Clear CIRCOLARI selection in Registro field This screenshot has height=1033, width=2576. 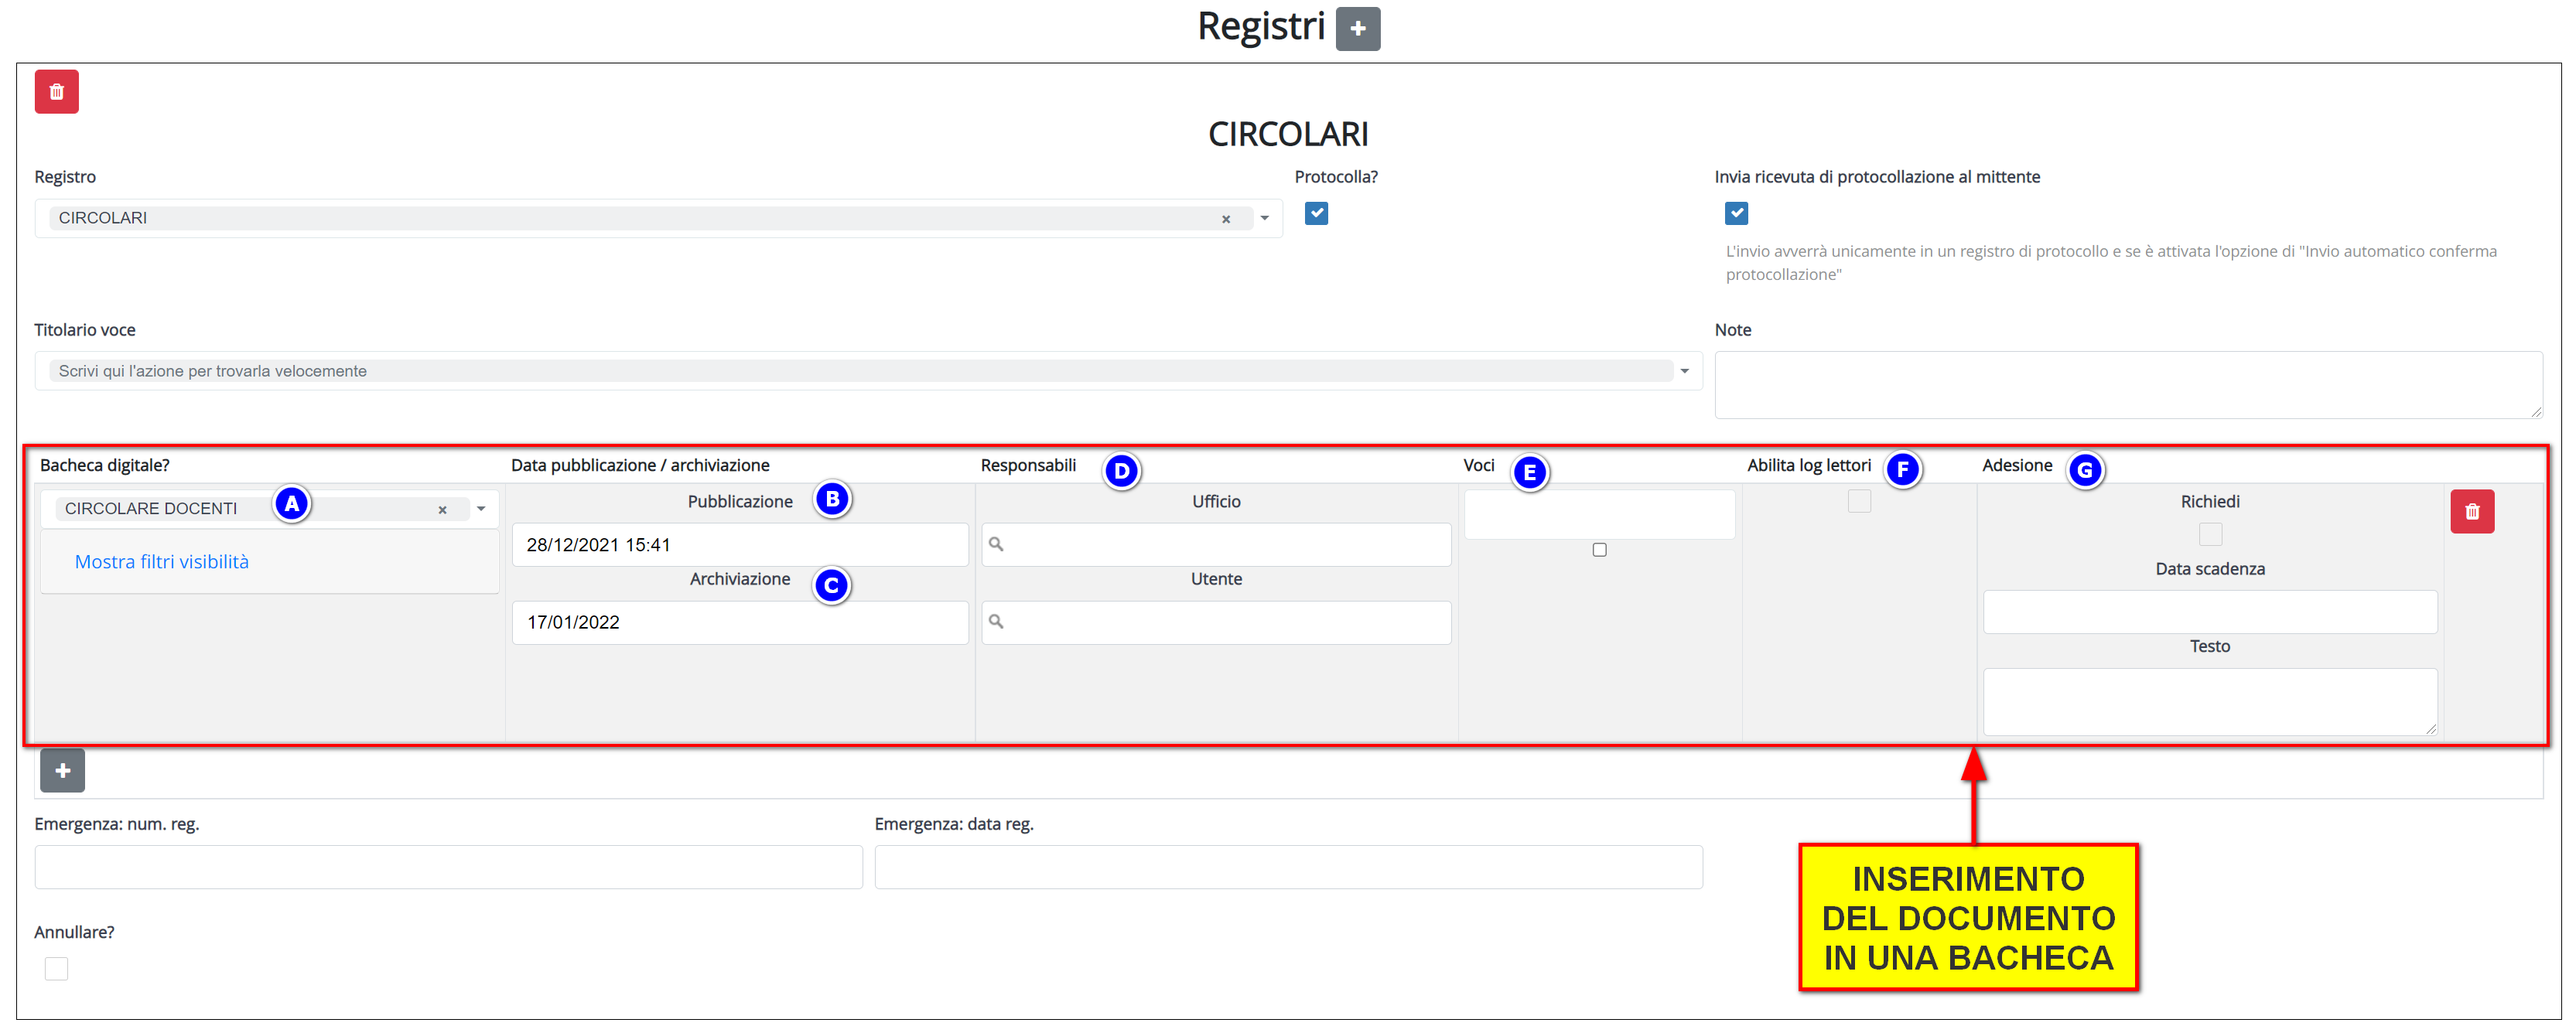(1225, 219)
